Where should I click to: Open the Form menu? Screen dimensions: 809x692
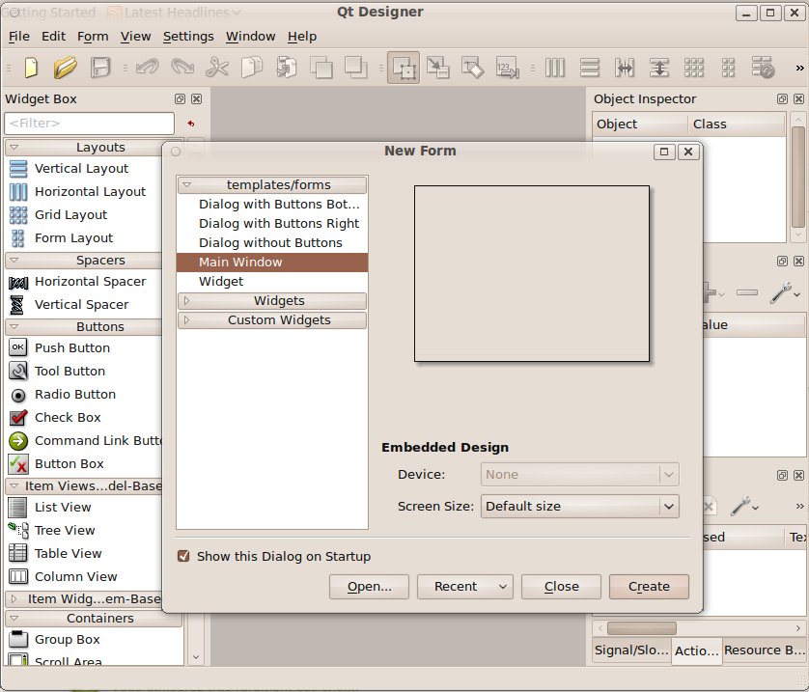(x=93, y=36)
